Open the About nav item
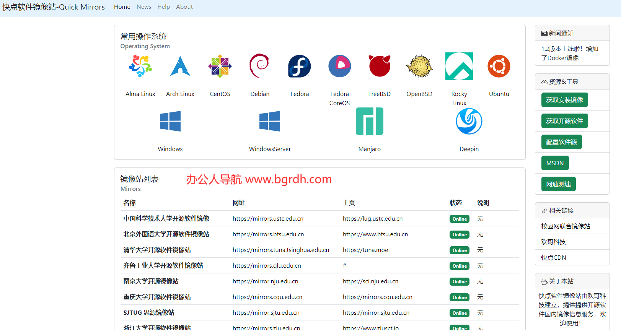The image size is (621, 330). pyautogui.click(x=184, y=7)
